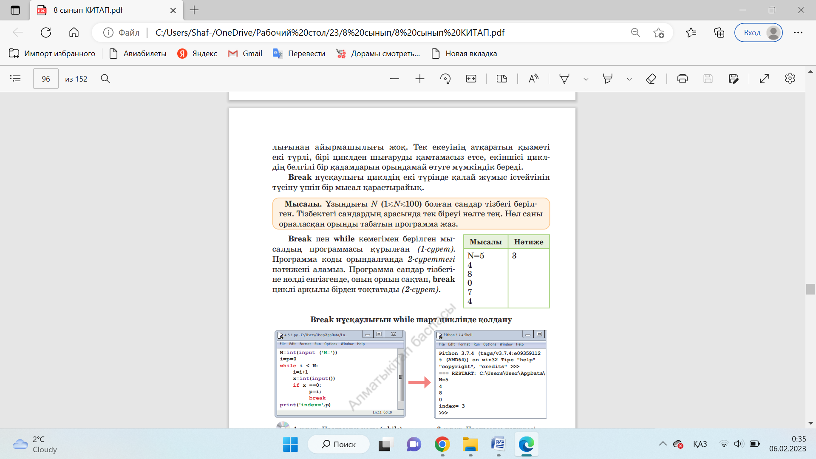Print the PDF document
Viewport: 816px width, 459px height.
click(x=683, y=79)
